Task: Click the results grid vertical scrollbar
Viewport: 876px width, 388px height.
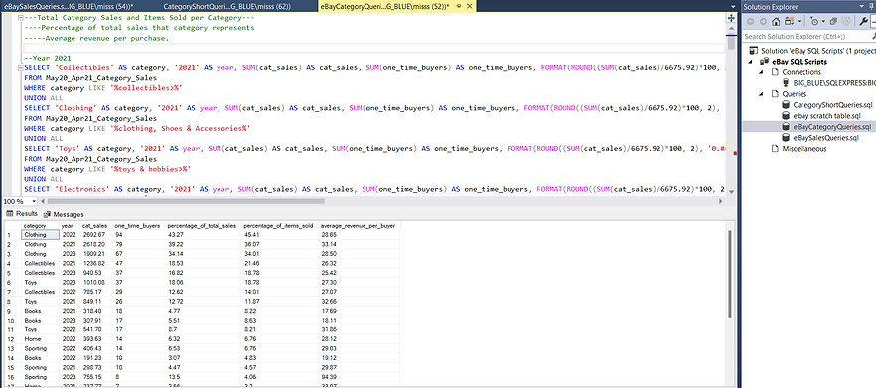Action: tap(730, 275)
